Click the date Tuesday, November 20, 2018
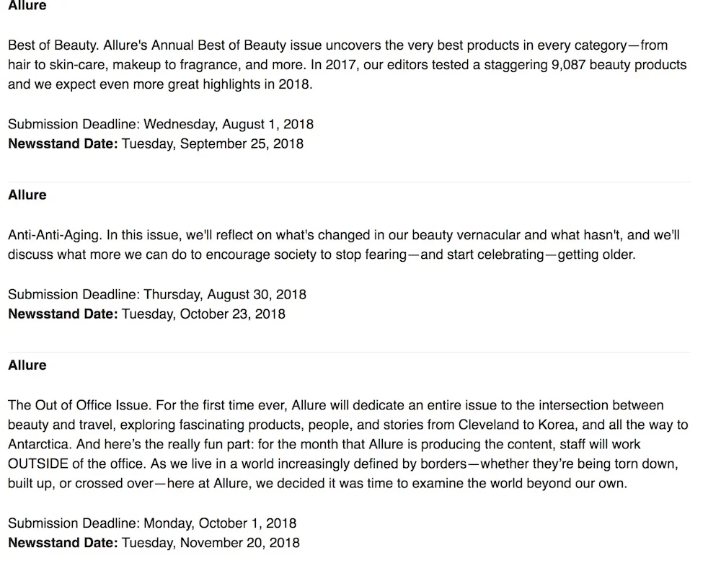721x563 pixels. click(x=211, y=543)
